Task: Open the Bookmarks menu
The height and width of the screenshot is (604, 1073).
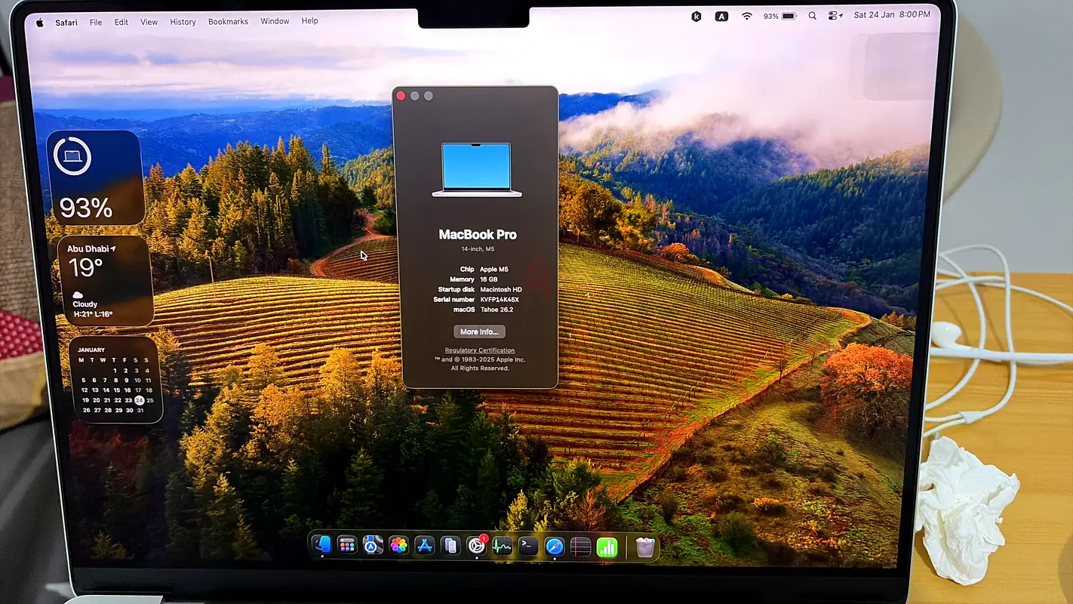Action: pos(228,22)
